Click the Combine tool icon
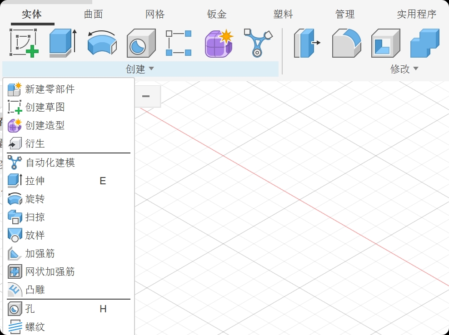The width and height of the screenshot is (449, 335). (424, 43)
